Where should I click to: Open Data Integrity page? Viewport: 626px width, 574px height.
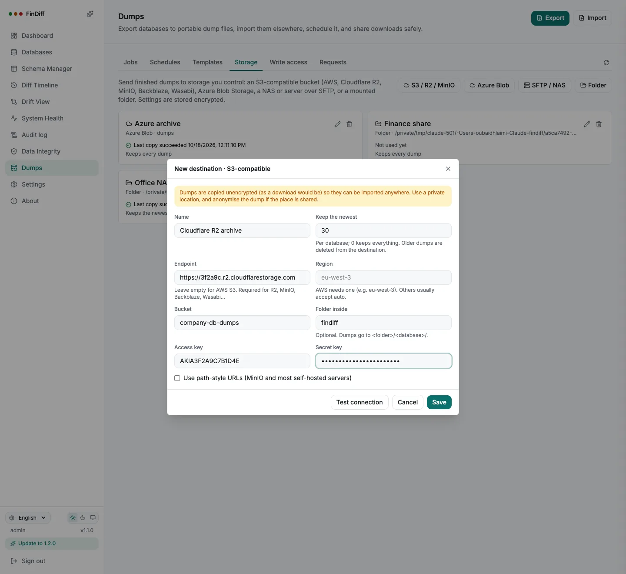(52, 151)
